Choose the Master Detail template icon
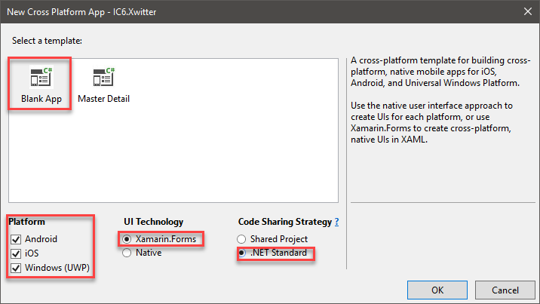 [103, 78]
